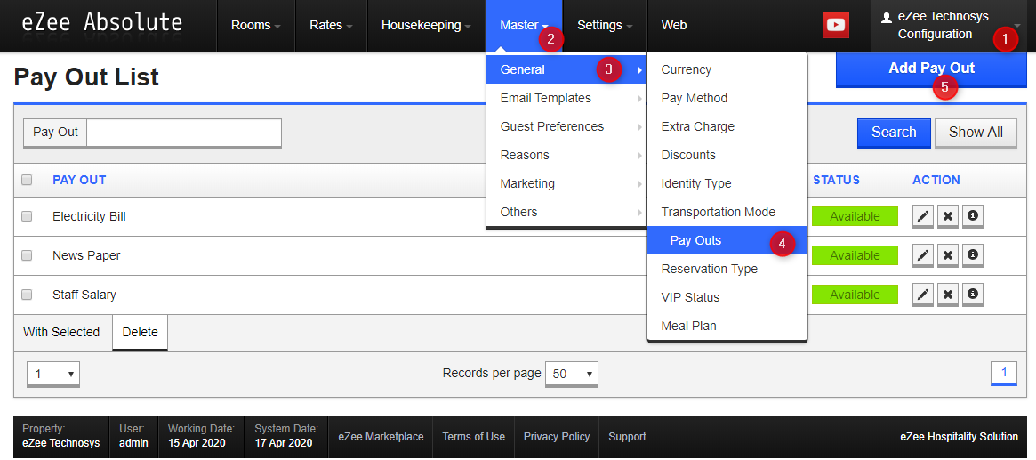Click the Electricity Bill row name
The height and width of the screenshot is (460, 1036).
click(89, 216)
